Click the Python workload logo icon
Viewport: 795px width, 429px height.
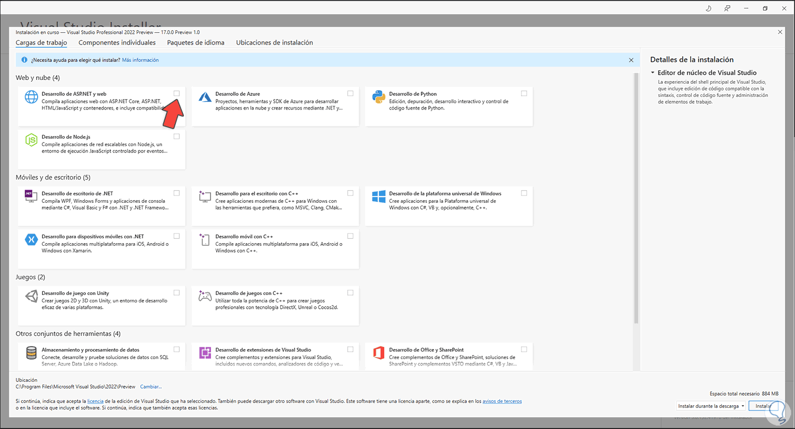(379, 97)
